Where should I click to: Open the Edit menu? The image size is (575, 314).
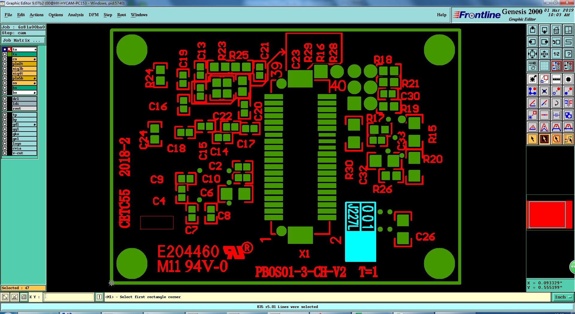click(x=21, y=15)
